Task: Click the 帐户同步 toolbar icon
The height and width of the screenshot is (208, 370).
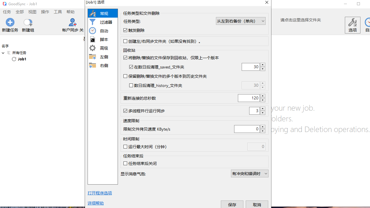Action: coord(72,25)
